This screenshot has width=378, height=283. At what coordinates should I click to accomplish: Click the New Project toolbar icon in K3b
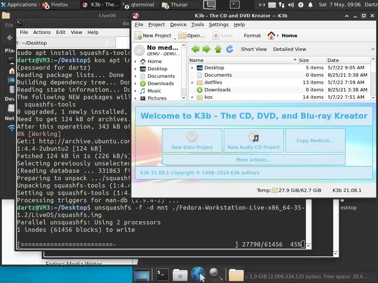coord(138,36)
